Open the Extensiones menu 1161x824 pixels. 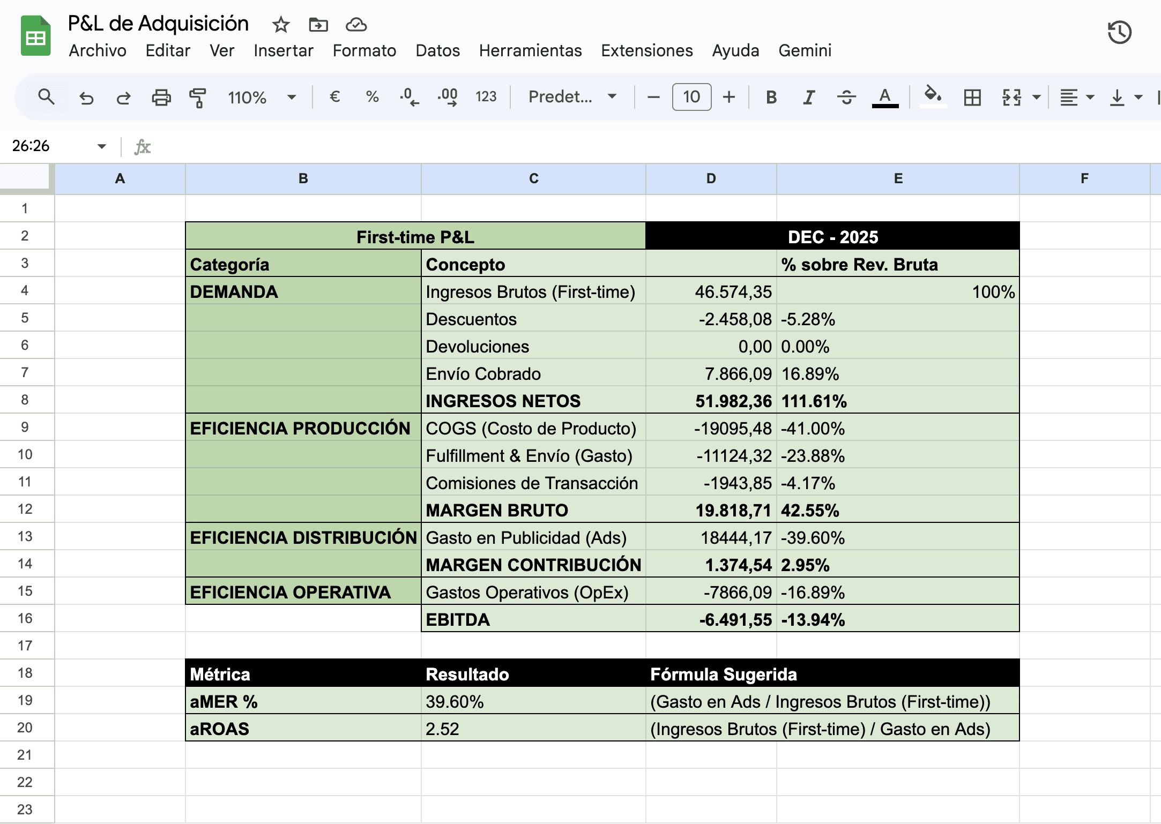646,51
